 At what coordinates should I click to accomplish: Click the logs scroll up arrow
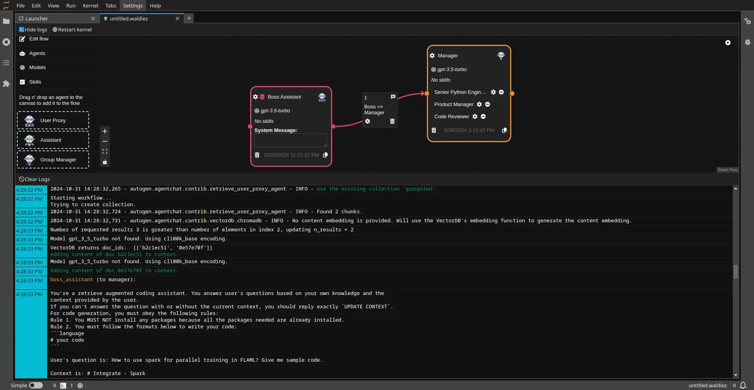(736, 189)
